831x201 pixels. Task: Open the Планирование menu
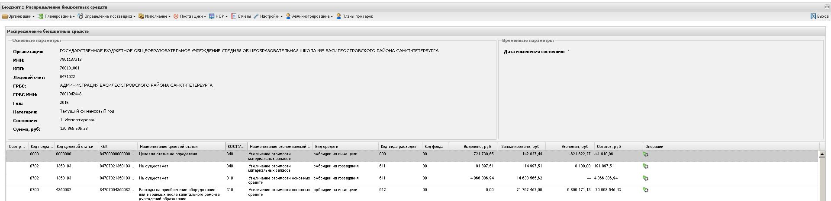[56, 16]
